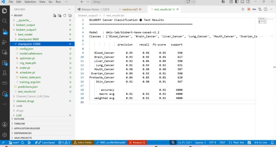Open the Search view in activity bar
Screen dimensions: 276x147
pyautogui.click(x=4, y=21)
